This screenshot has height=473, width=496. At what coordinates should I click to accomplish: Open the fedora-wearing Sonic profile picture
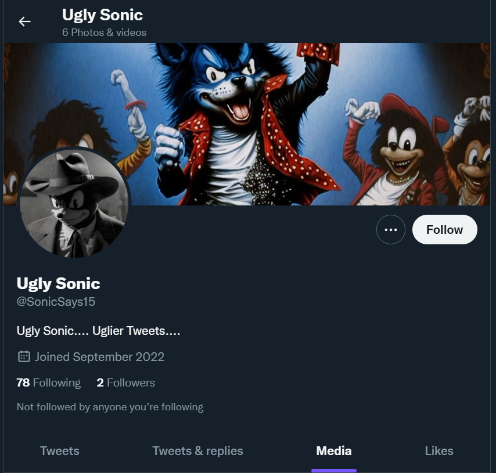coord(74,203)
